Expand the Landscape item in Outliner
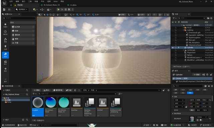Image resolution: width=214 pixels, height=128 pixels. (183, 50)
